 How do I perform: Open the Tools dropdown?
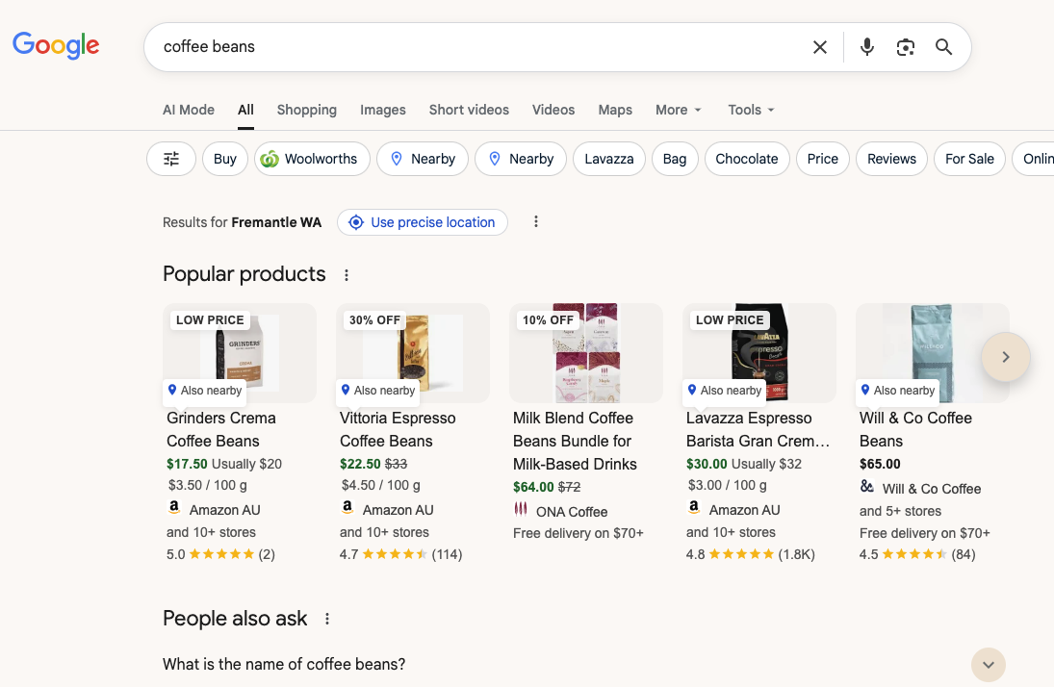pos(750,110)
